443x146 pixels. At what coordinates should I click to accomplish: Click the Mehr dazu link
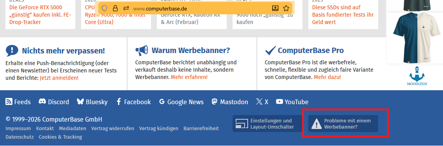pos(327,77)
